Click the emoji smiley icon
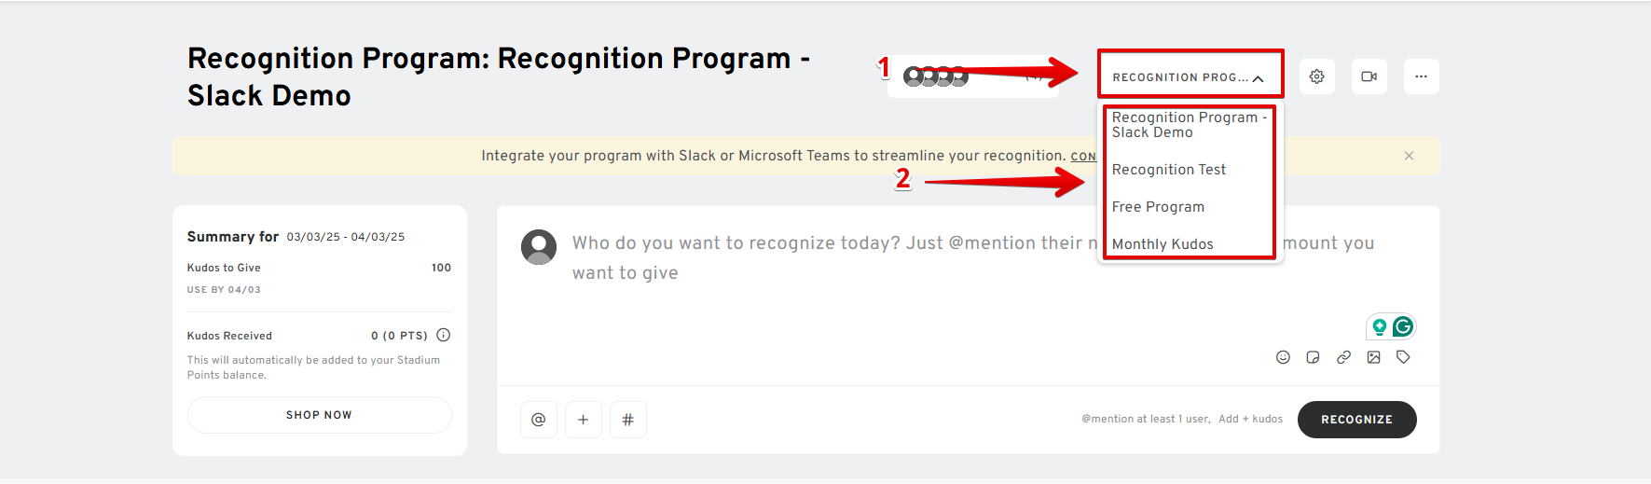The image size is (1651, 484). point(1283,357)
